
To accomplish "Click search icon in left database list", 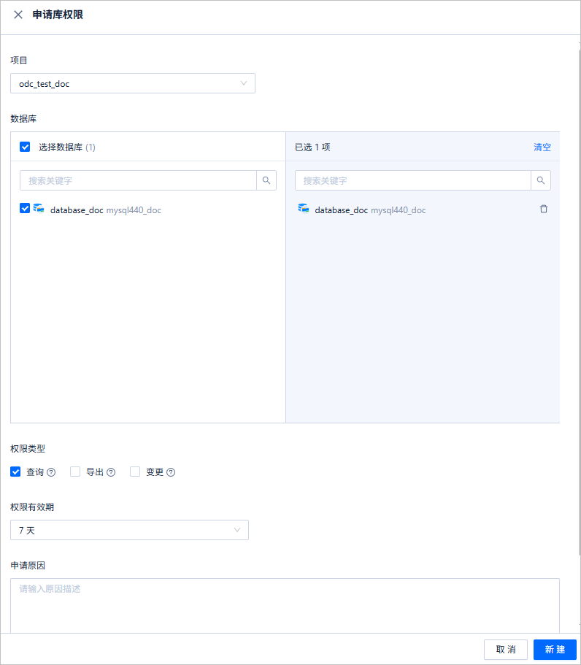I will pyautogui.click(x=266, y=180).
